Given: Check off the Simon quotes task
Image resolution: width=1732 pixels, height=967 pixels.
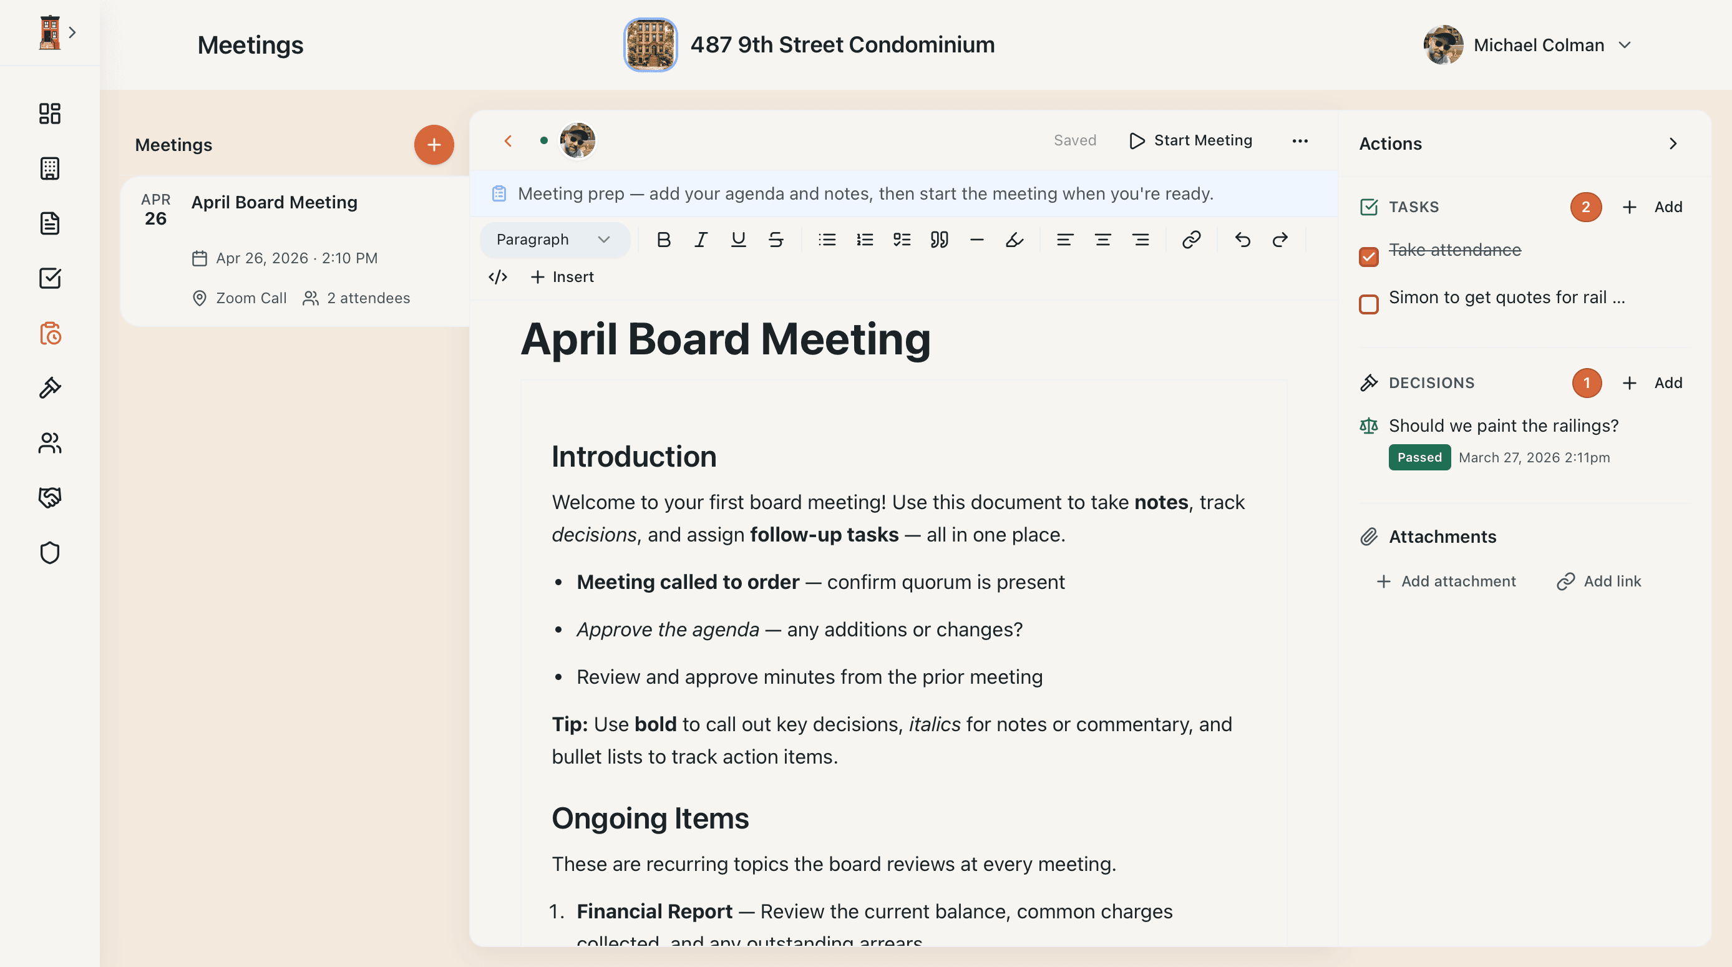Looking at the screenshot, I should coord(1369,304).
